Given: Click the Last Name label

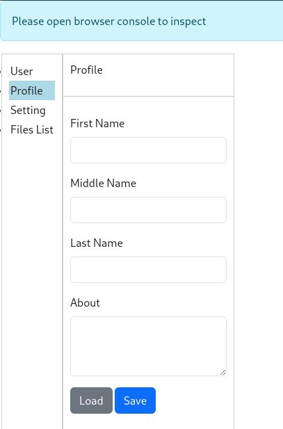Looking at the screenshot, I should point(97,243).
